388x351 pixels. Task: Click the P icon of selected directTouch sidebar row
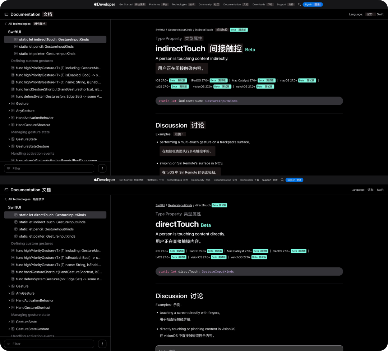(16, 215)
